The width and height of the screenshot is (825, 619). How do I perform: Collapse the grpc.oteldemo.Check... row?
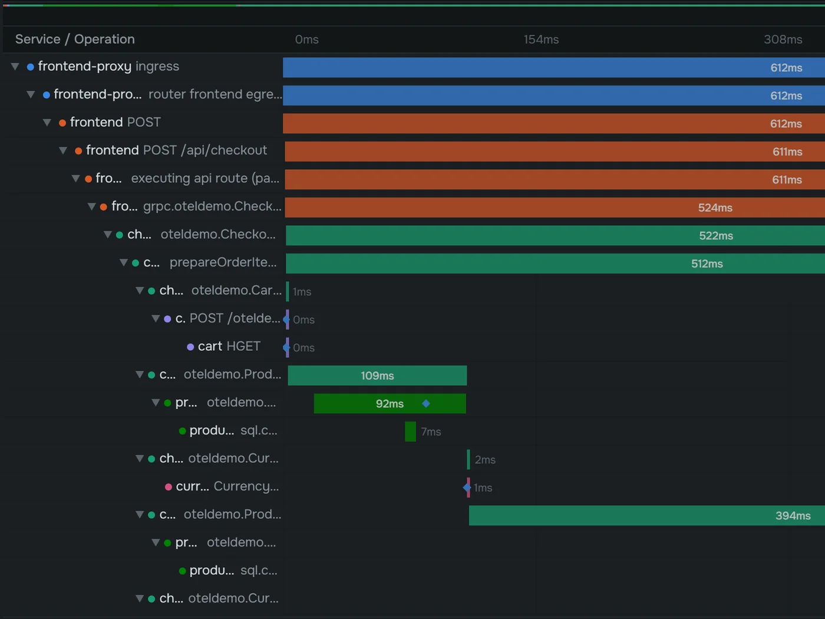pos(91,206)
